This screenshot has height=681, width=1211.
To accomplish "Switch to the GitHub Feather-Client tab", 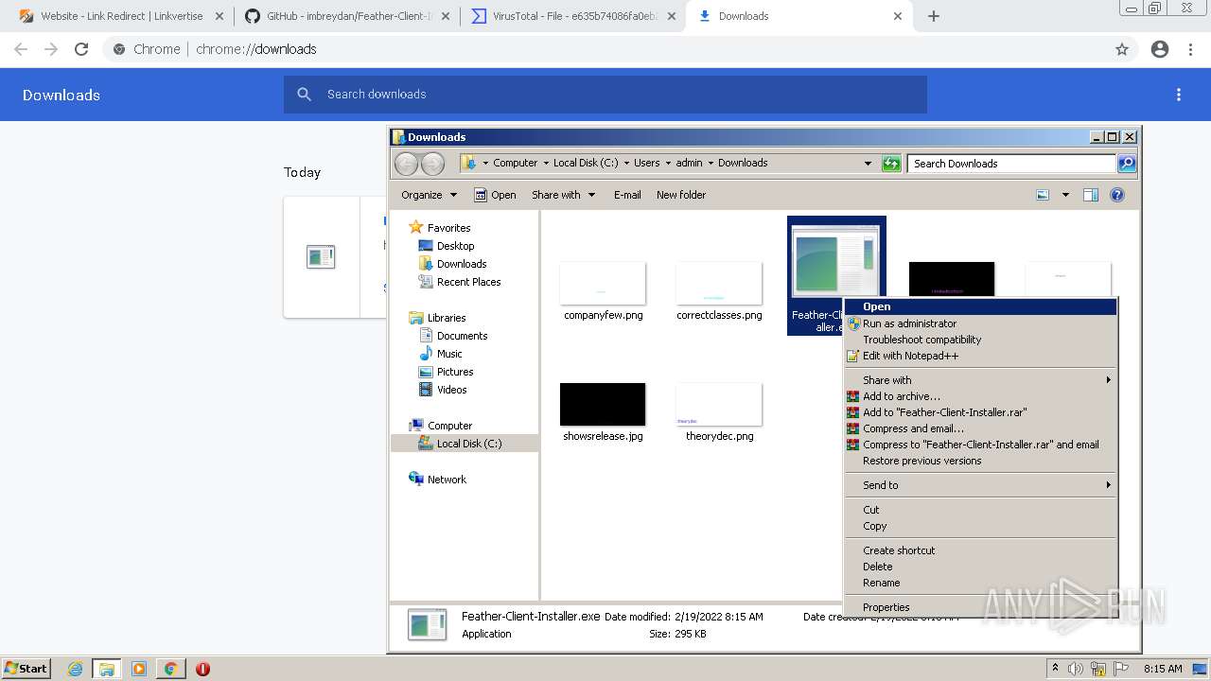I will coord(348,16).
